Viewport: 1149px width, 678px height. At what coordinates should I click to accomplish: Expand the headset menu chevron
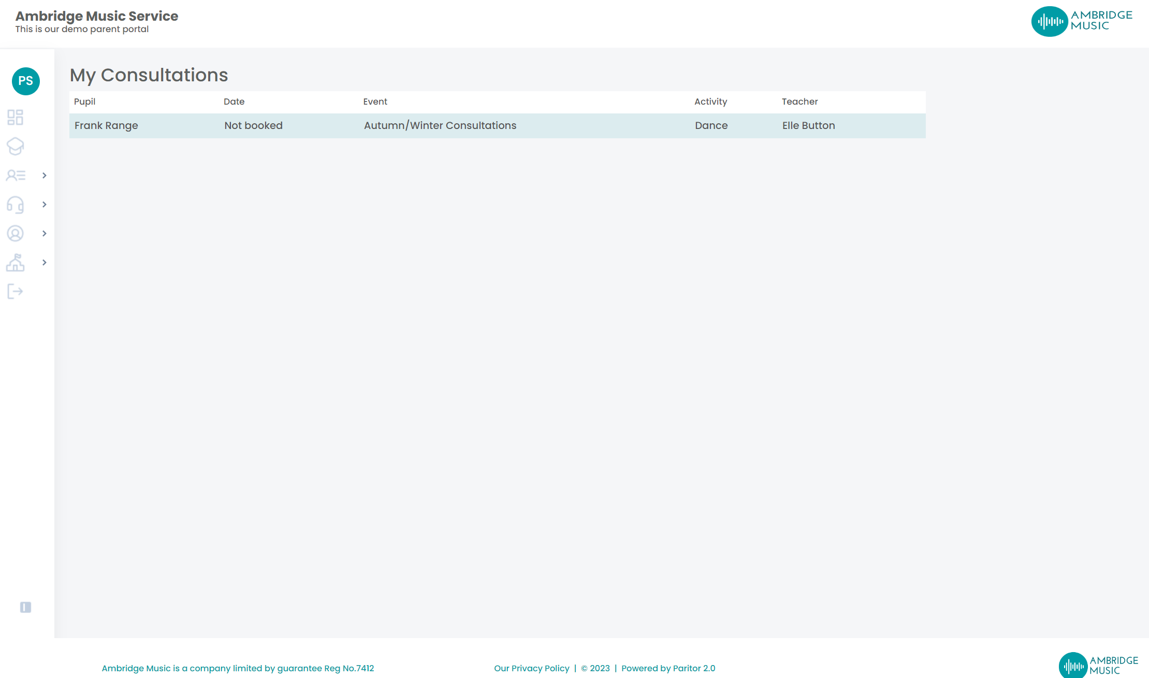45,205
